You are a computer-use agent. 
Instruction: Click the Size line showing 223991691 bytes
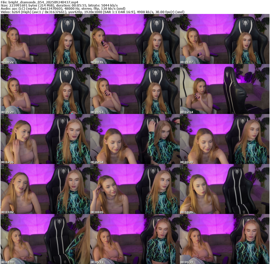pyautogui.click(x=59, y=6)
